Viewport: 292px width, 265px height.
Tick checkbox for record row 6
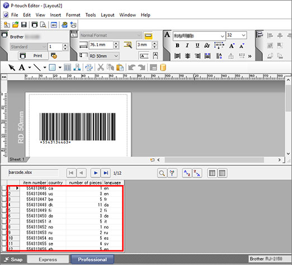pos(4,216)
